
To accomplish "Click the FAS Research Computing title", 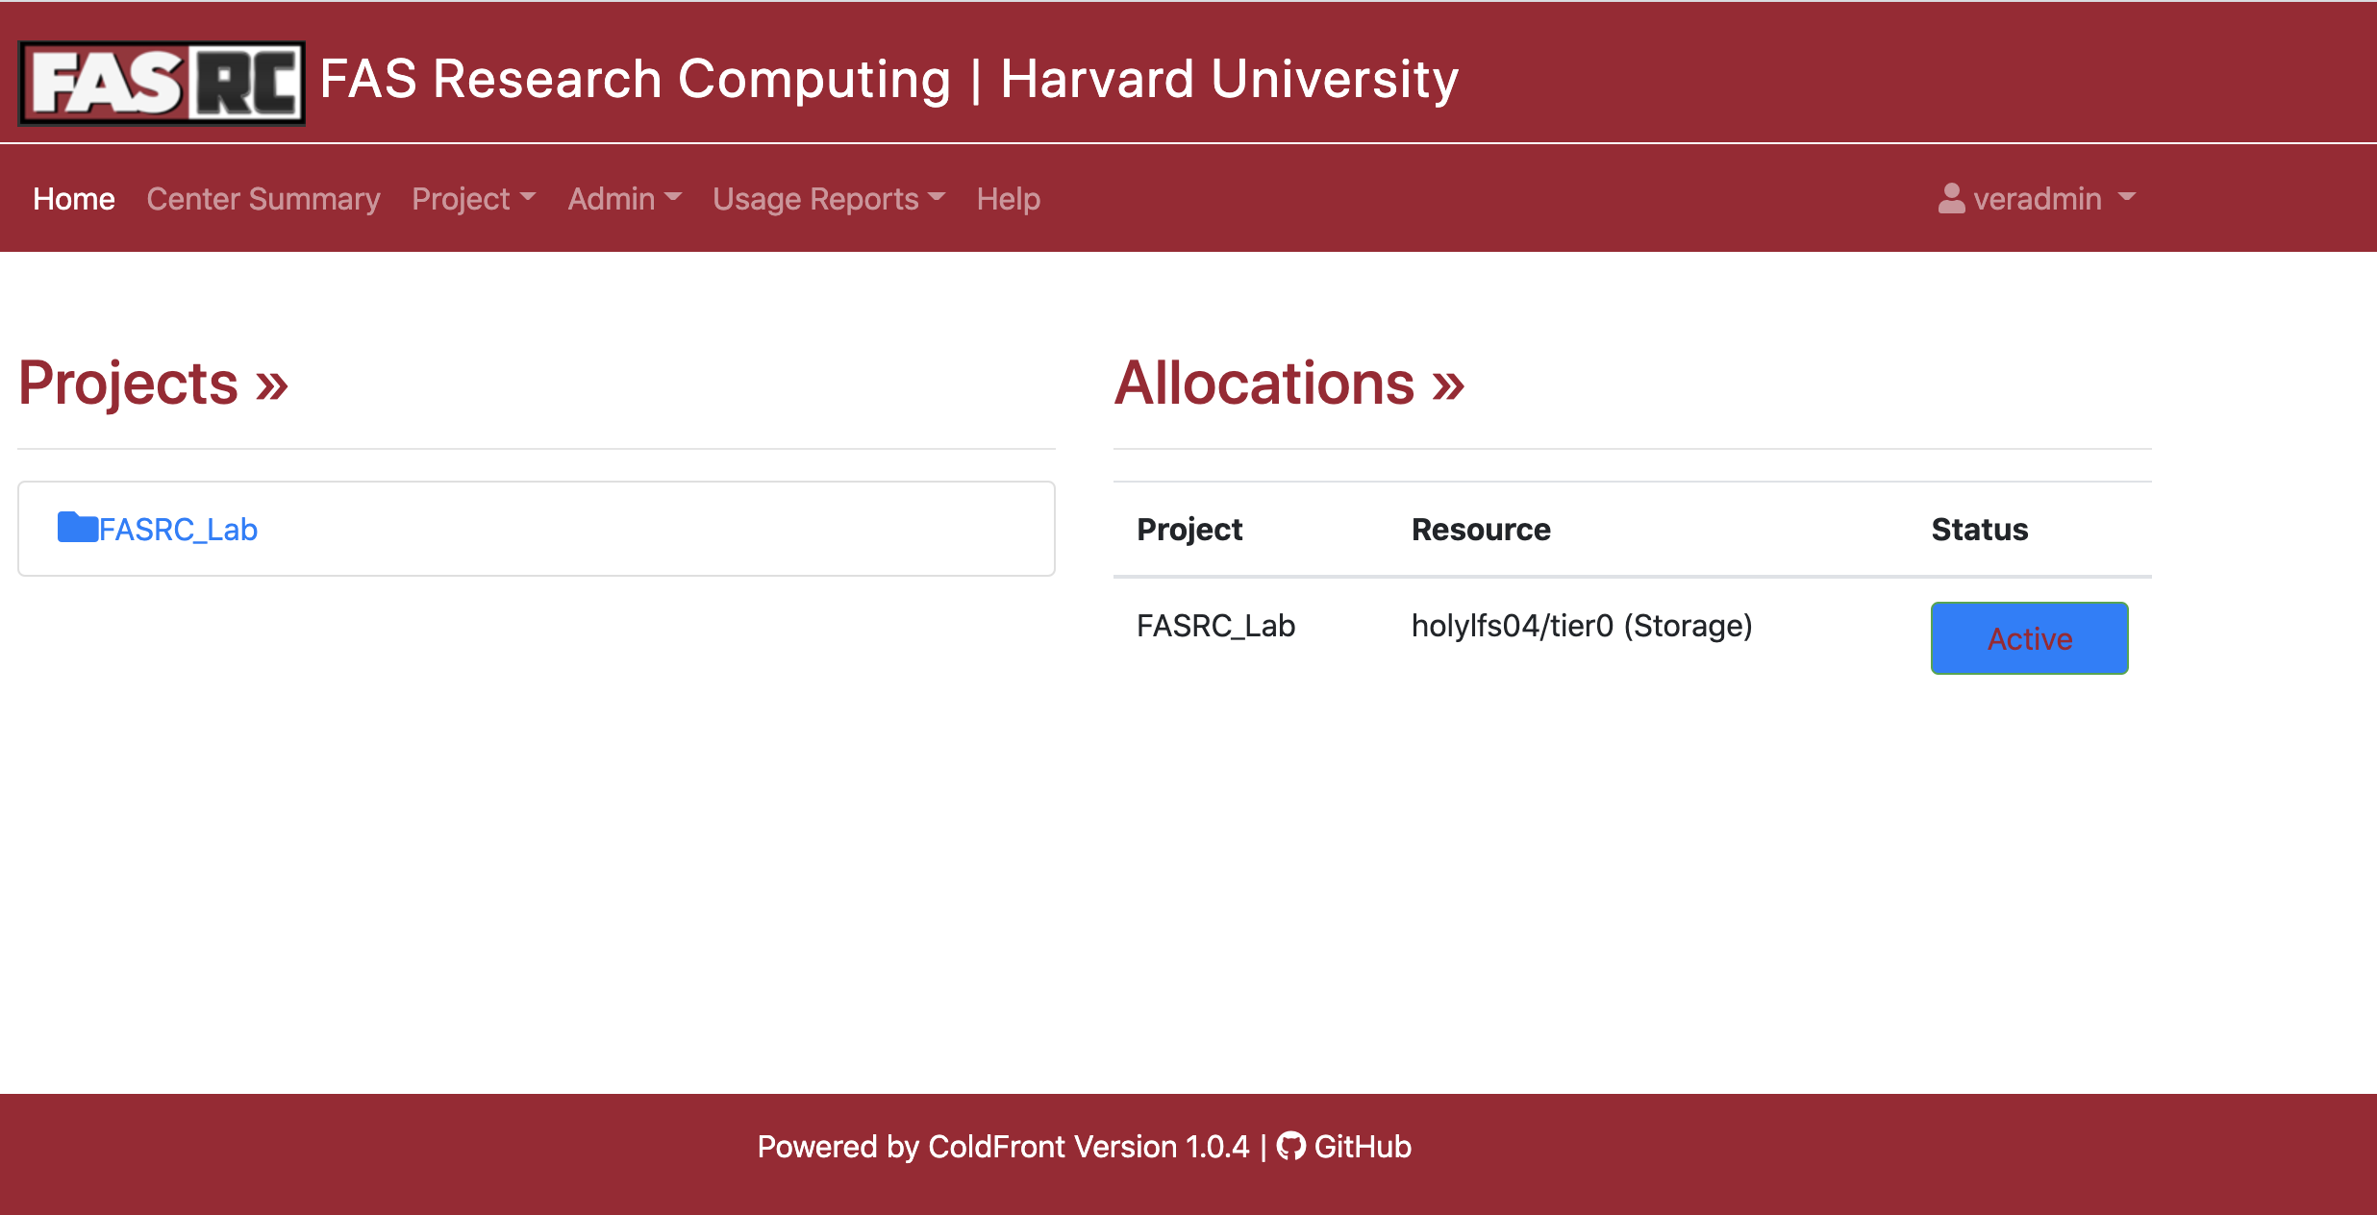I will pyautogui.click(x=888, y=79).
